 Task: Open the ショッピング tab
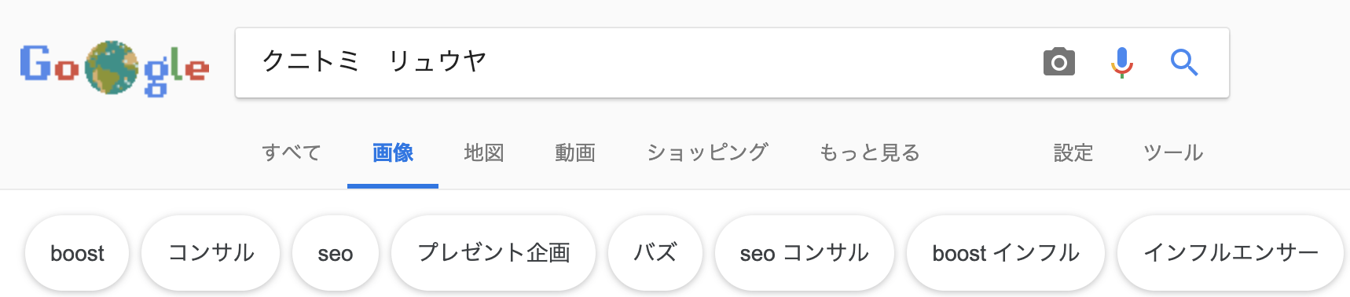coord(707,152)
